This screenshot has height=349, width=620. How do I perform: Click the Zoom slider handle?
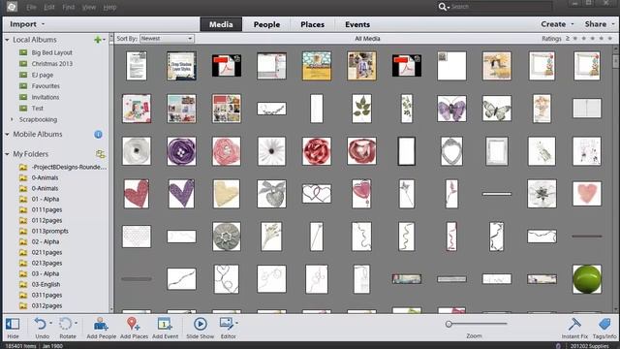click(x=449, y=324)
